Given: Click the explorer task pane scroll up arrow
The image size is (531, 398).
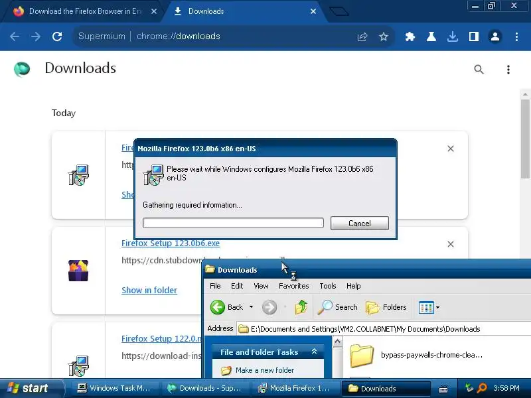Looking at the screenshot, I should click(337, 341).
